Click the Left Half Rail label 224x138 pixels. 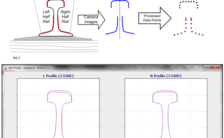tap(46, 16)
